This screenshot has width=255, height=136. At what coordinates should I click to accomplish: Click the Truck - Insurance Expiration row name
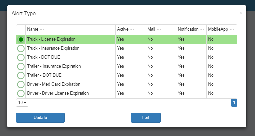tap(53, 48)
